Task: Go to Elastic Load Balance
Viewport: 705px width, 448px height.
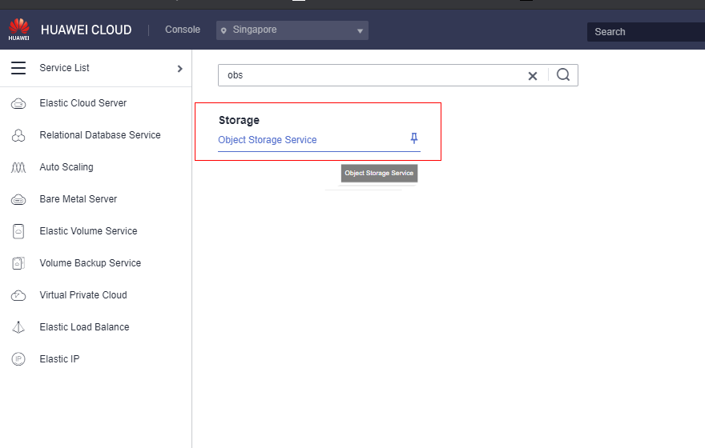Action: (85, 327)
